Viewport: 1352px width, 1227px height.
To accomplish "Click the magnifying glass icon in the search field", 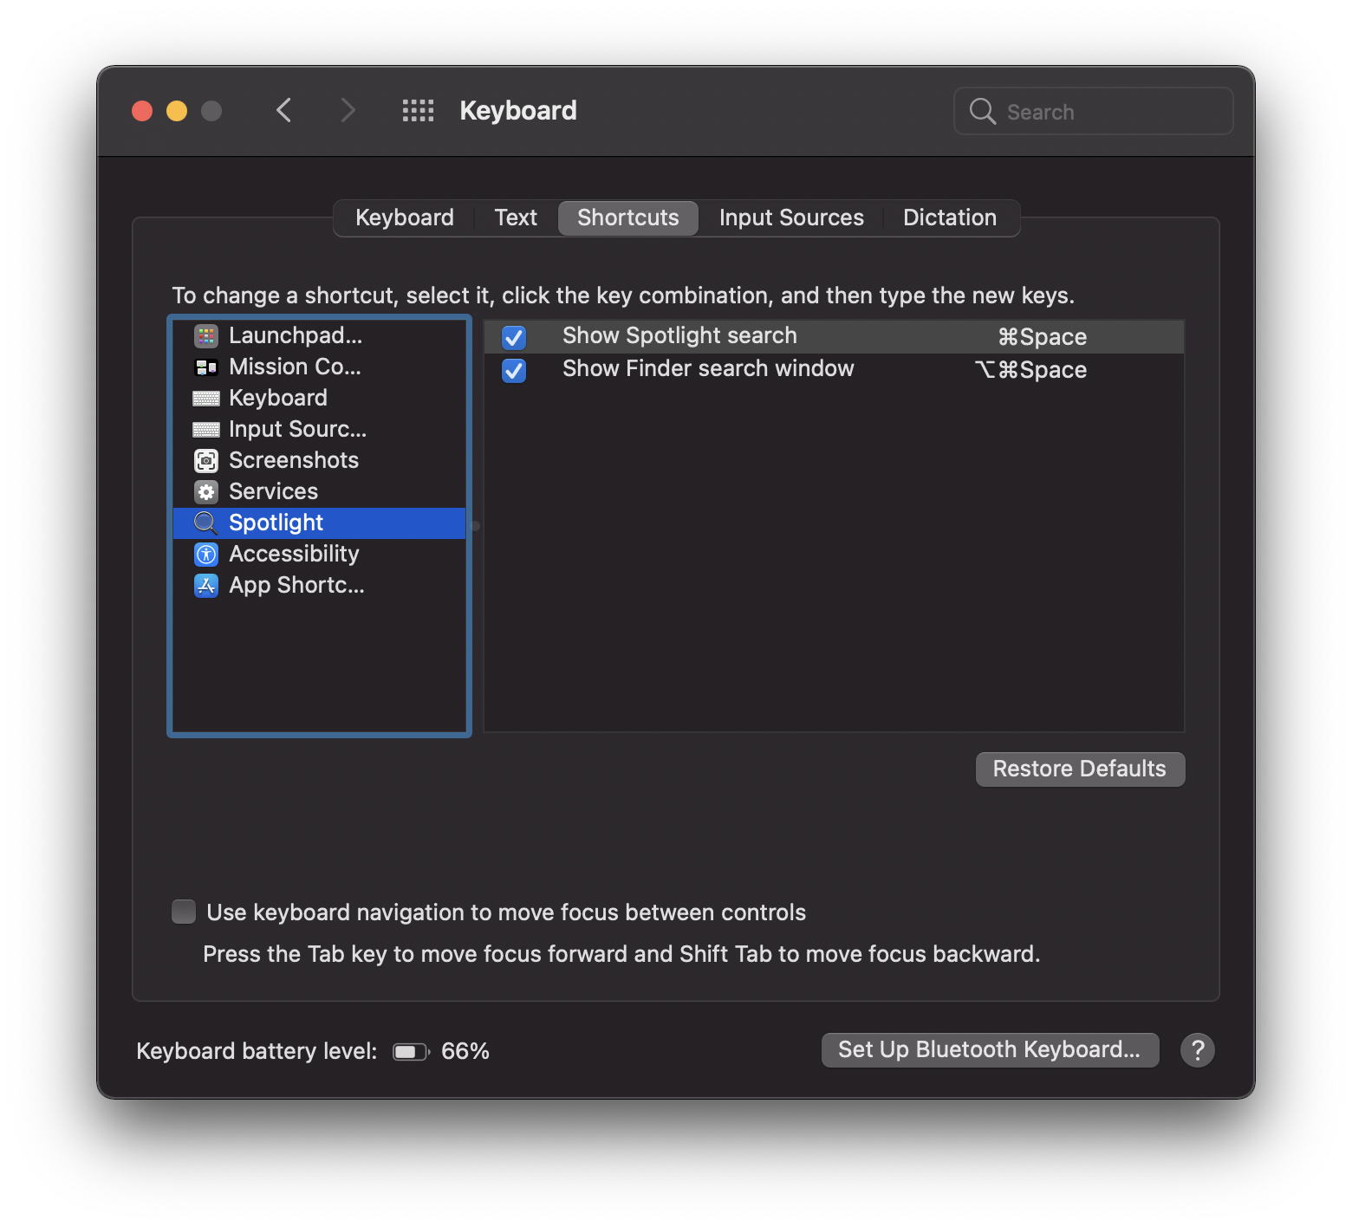I will point(982,111).
